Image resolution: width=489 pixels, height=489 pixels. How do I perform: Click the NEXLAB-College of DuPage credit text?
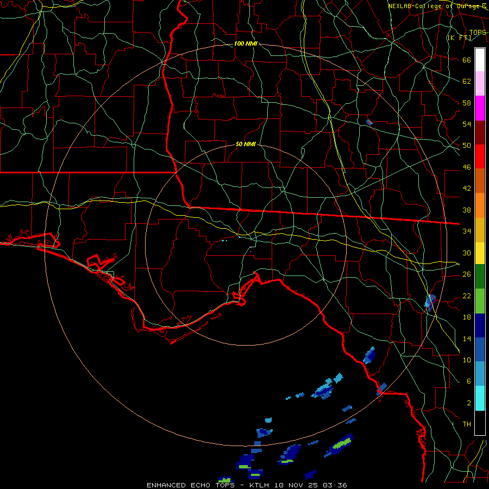(437, 6)
